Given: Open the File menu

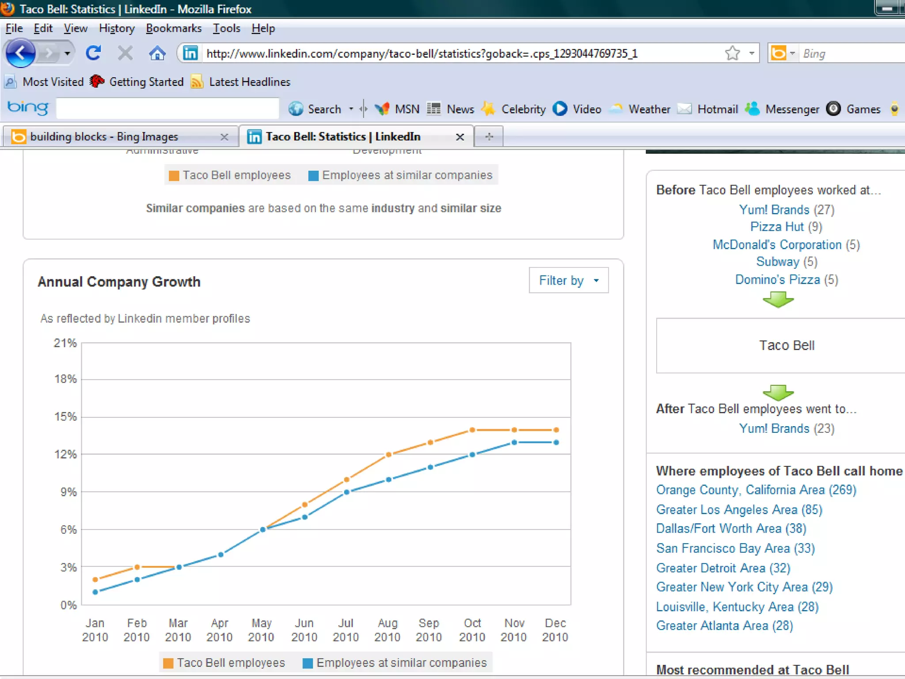Looking at the screenshot, I should [14, 28].
